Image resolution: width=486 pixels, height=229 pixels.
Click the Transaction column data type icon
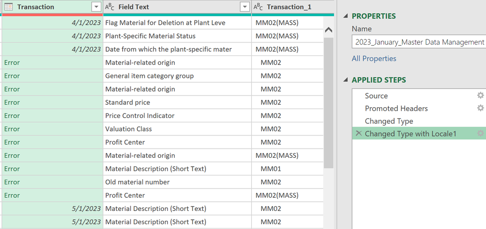click(x=8, y=7)
